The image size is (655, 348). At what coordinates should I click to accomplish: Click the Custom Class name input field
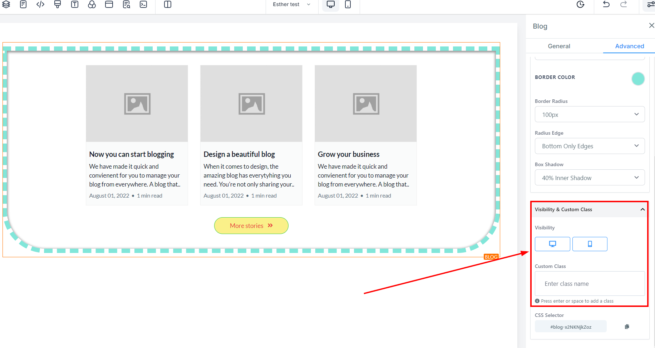click(590, 284)
